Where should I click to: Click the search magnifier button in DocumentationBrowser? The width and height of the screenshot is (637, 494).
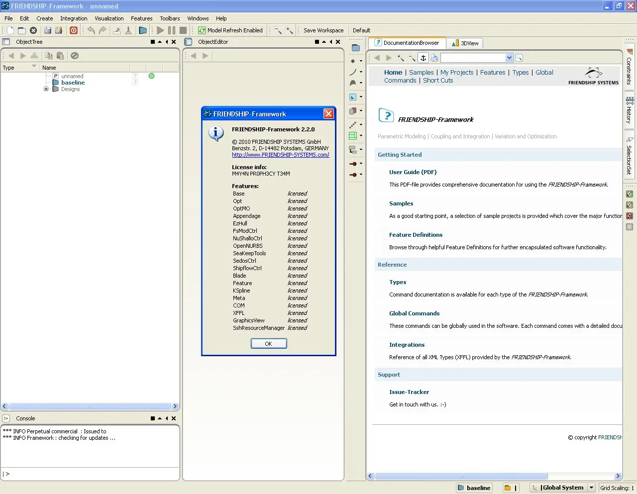click(519, 58)
